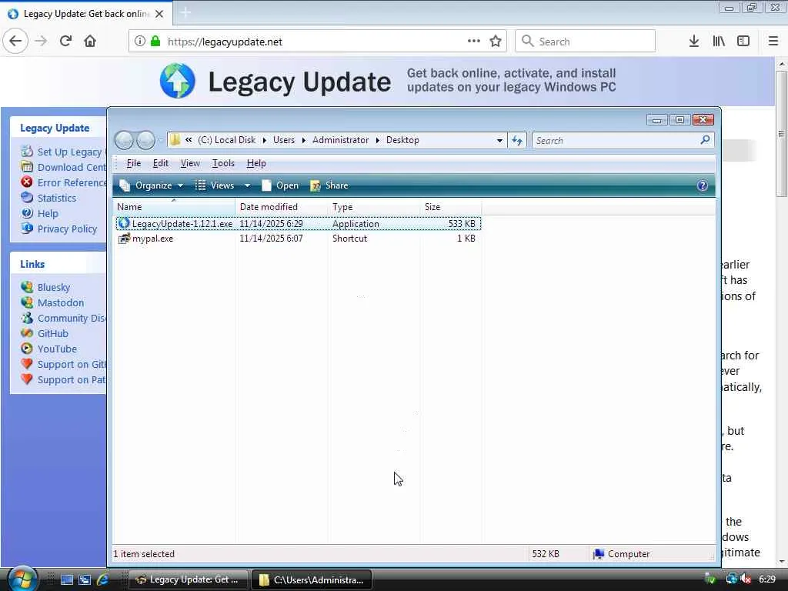Click the Legacy Update globe logo
Image resolution: width=788 pixels, height=591 pixels.
178,81
